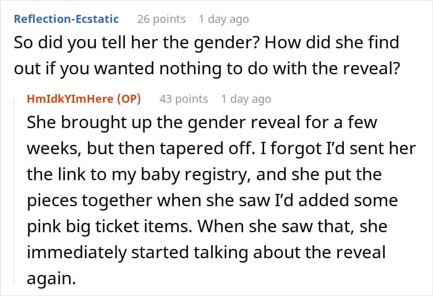Click the phrase 'pink big ticket items'
This screenshot has width=433, height=296.
109,227
